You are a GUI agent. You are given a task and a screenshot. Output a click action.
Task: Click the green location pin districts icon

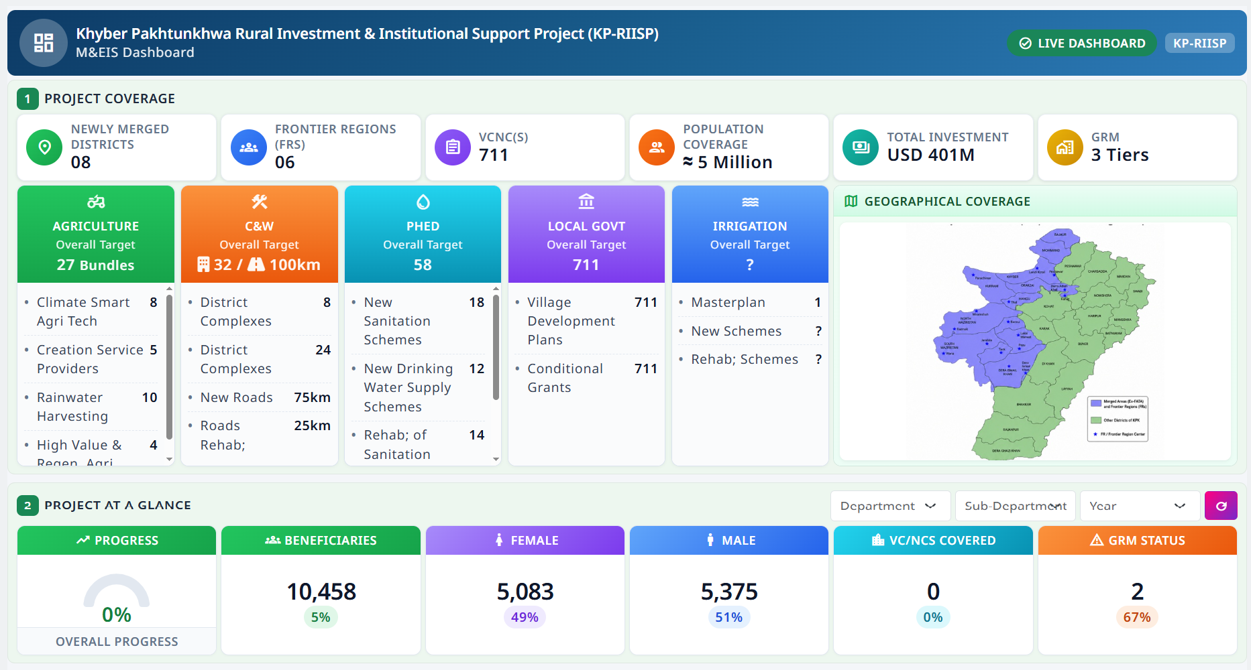click(x=44, y=147)
